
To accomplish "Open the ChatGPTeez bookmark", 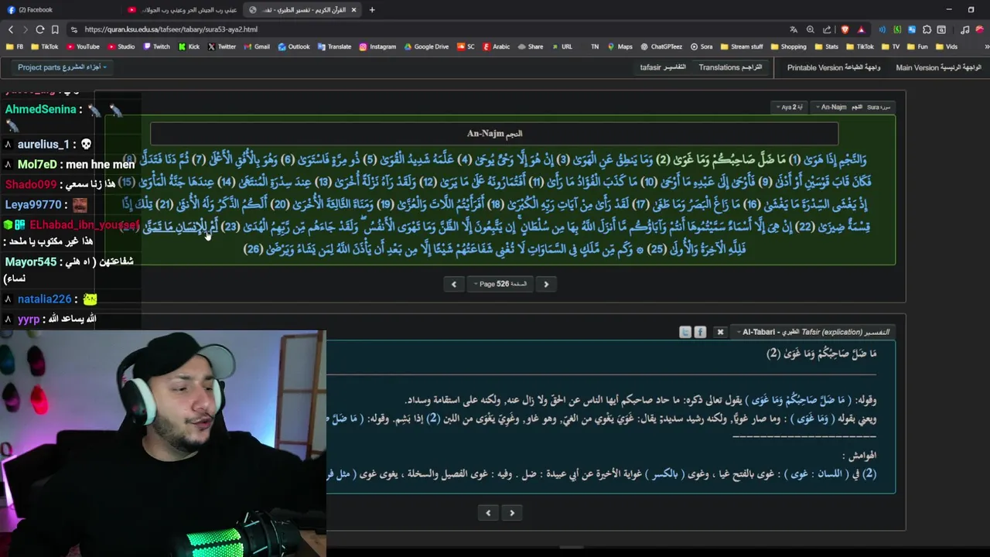I will [x=662, y=46].
